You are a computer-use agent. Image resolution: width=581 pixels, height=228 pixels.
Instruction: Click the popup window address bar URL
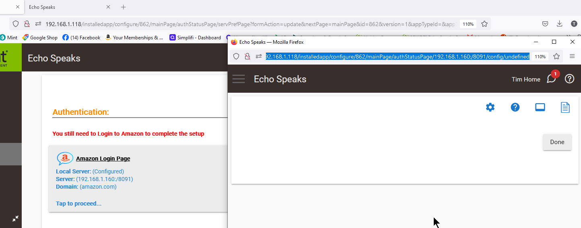click(x=397, y=57)
